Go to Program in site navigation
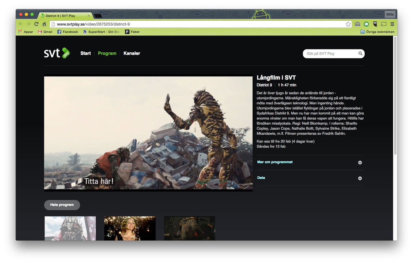 107,53
